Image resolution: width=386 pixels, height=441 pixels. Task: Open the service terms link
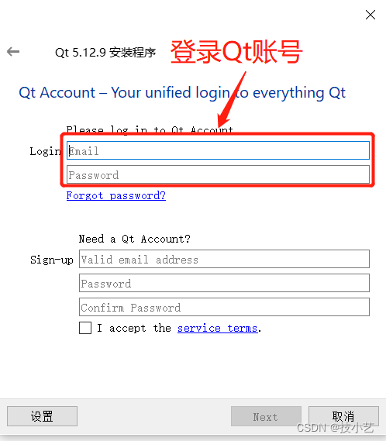[218, 328]
